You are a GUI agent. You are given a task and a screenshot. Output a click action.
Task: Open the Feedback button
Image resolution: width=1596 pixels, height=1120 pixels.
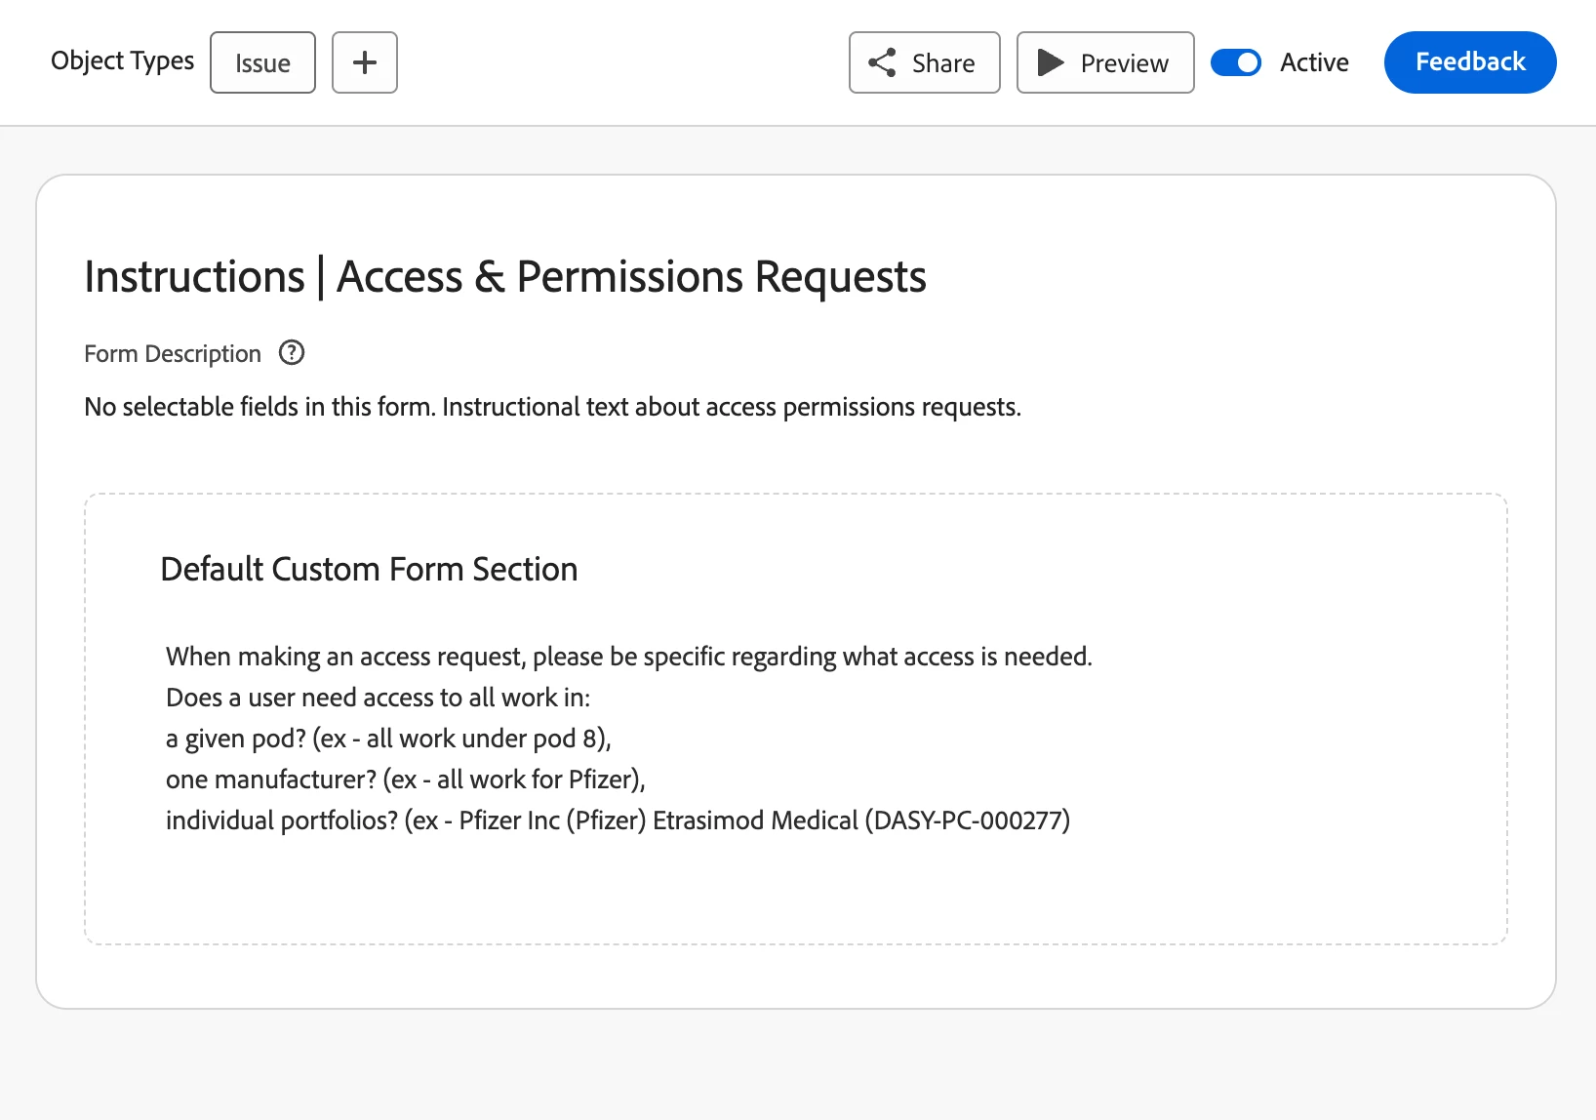click(x=1469, y=62)
